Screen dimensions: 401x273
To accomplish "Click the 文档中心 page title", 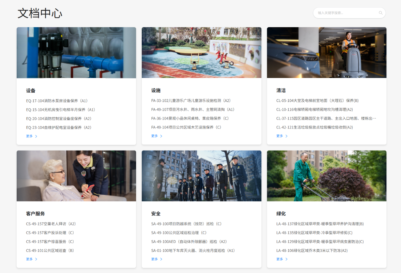I will (x=40, y=13).
